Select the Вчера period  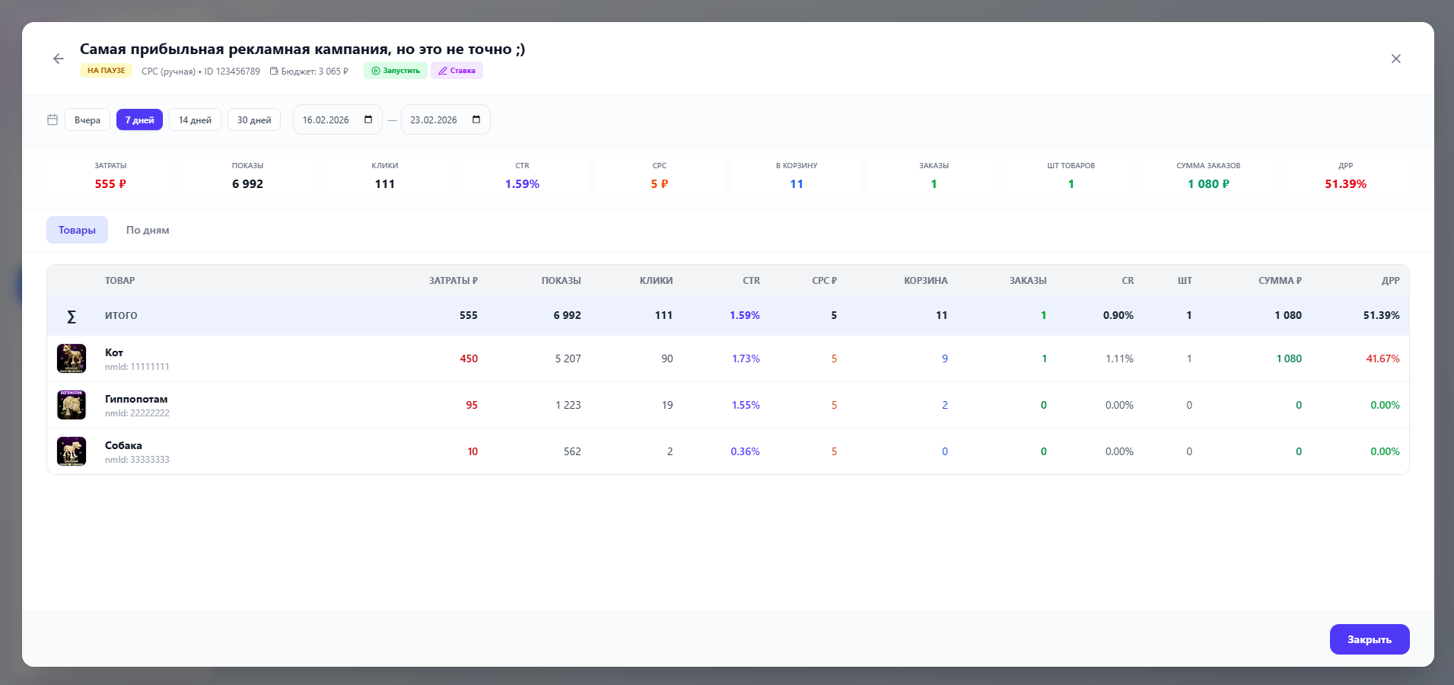(87, 120)
